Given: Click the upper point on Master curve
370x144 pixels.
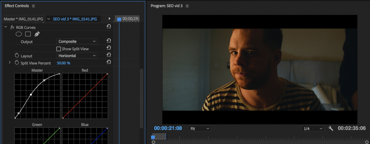Looking at the screenshot, I should coord(44,81).
